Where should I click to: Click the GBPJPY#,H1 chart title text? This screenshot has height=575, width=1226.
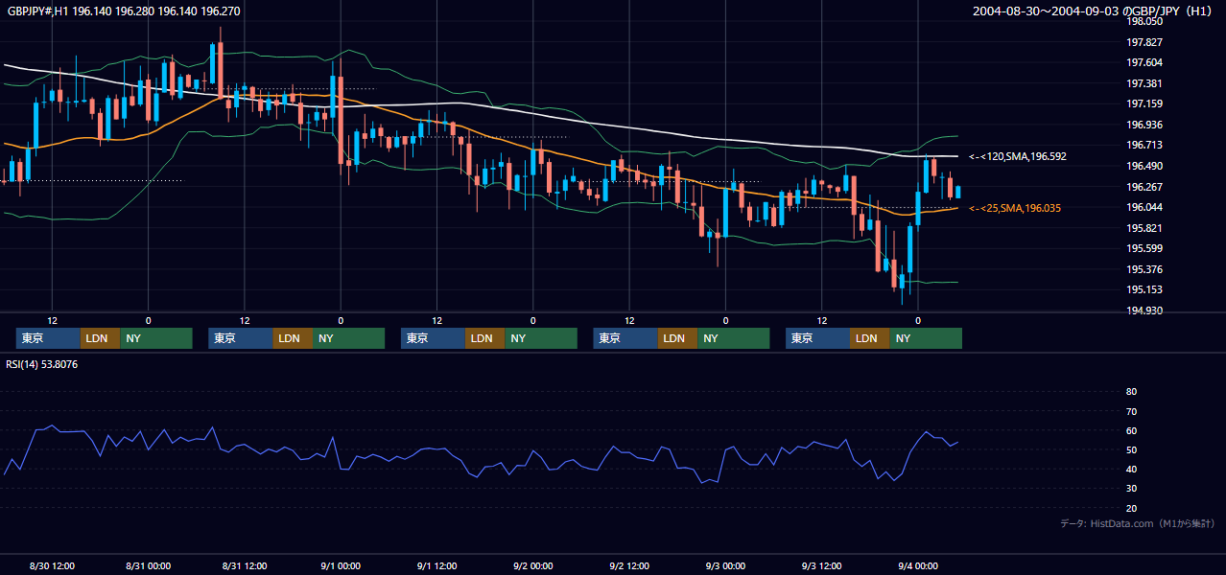point(124,11)
